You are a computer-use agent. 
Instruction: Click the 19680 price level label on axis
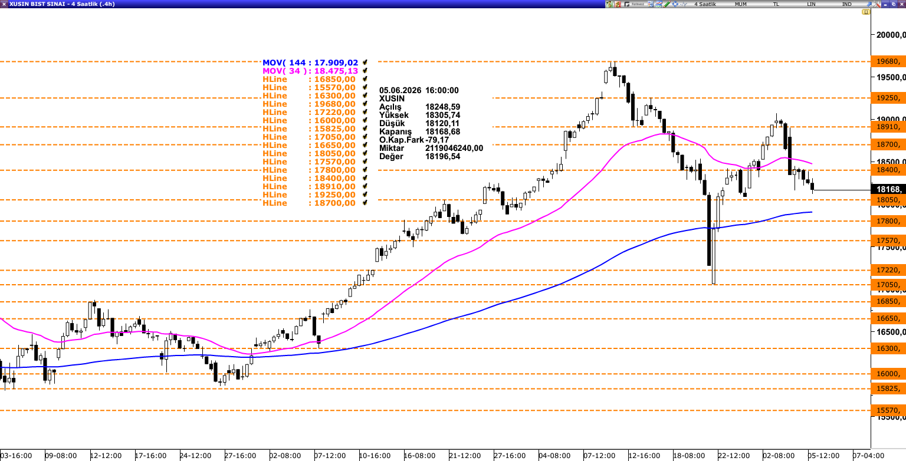pyautogui.click(x=888, y=61)
